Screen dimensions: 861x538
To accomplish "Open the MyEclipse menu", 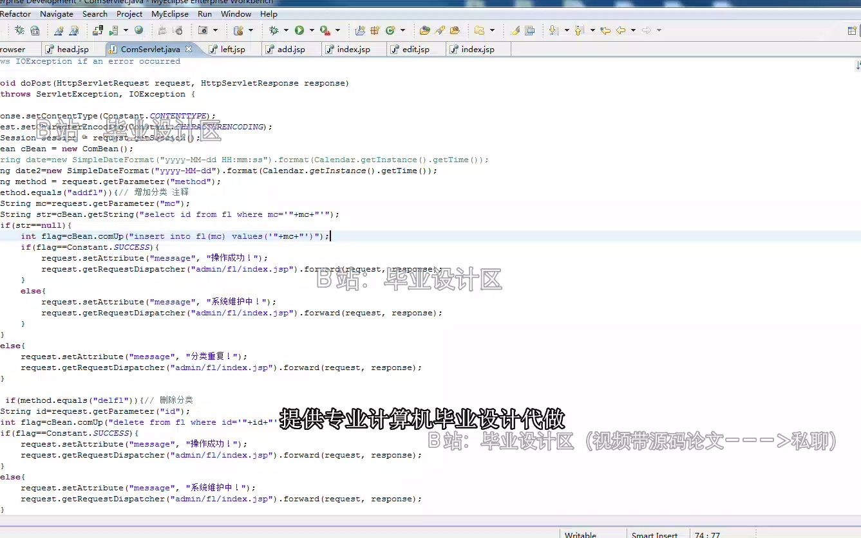I will (170, 14).
